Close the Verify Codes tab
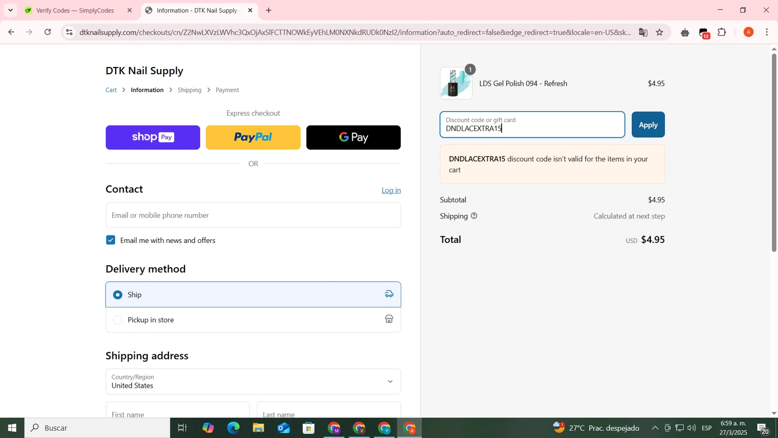Viewport: 778px width, 438px height. click(x=130, y=10)
